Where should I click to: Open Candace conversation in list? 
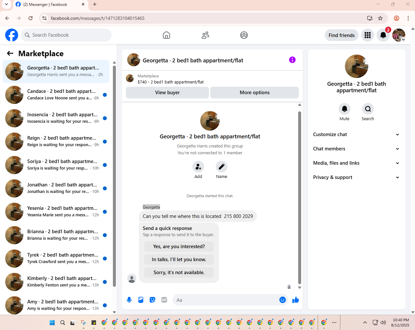point(56,95)
